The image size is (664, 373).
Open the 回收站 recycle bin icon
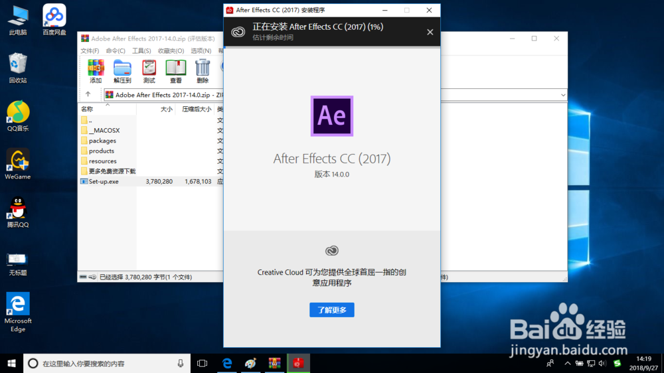coord(18,68)
